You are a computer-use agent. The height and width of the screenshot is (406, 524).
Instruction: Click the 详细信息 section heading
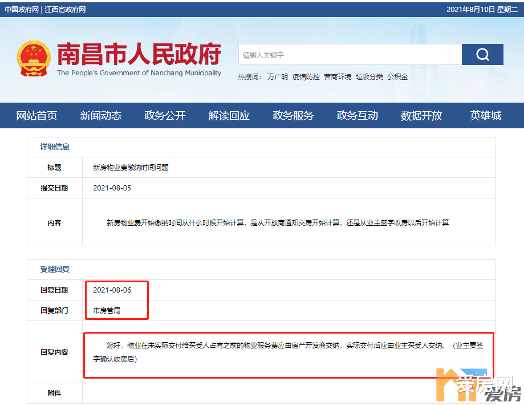pyautogui.click(x=55, y=147)
